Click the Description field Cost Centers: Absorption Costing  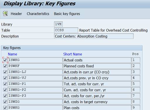pyautogui.click(x=94, y=36)
